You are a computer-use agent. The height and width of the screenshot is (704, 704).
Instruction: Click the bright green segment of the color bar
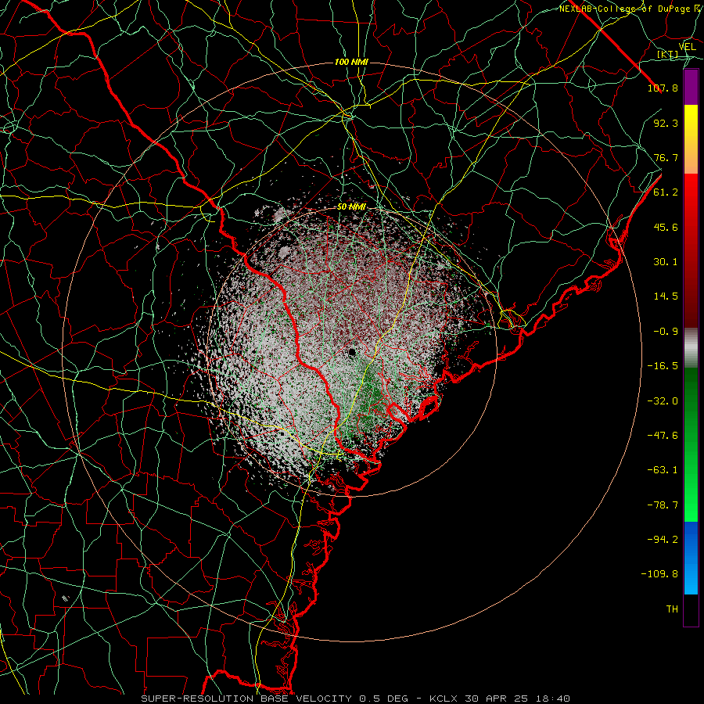coord(691,445)
